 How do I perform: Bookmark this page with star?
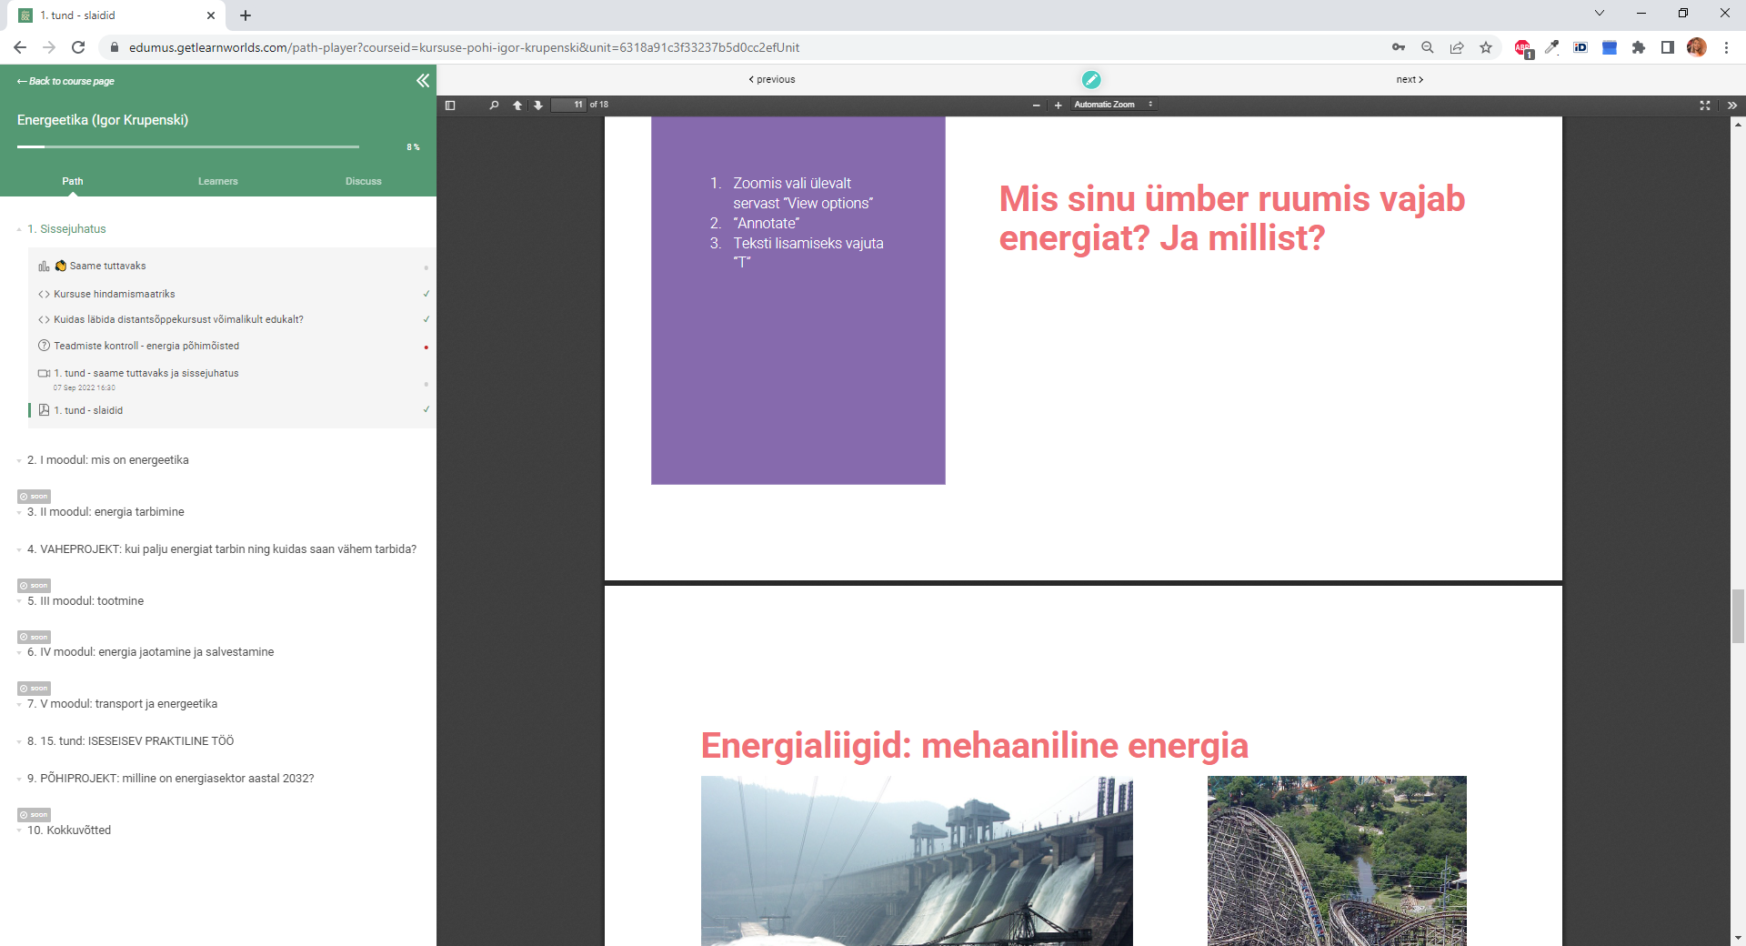click(1486, 47)
